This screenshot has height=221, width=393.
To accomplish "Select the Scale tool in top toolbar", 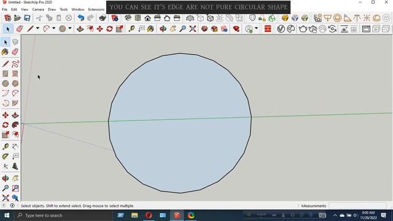I will [120, 29].
